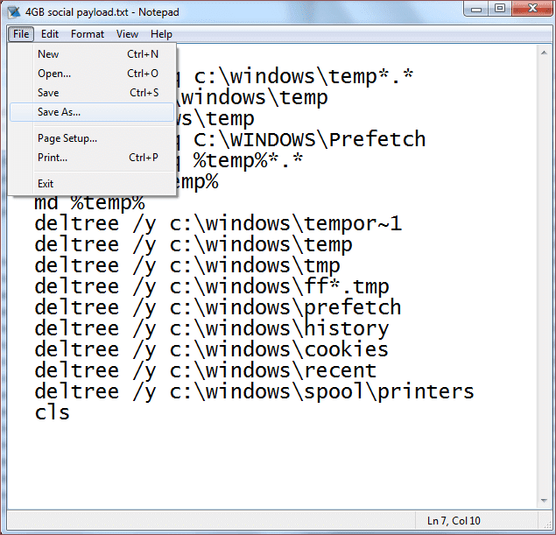Image resolution: width=556 pixels, height=535 pixels.
Task: Open Page Setup... from File menu
Action: (x=67, y=138)
